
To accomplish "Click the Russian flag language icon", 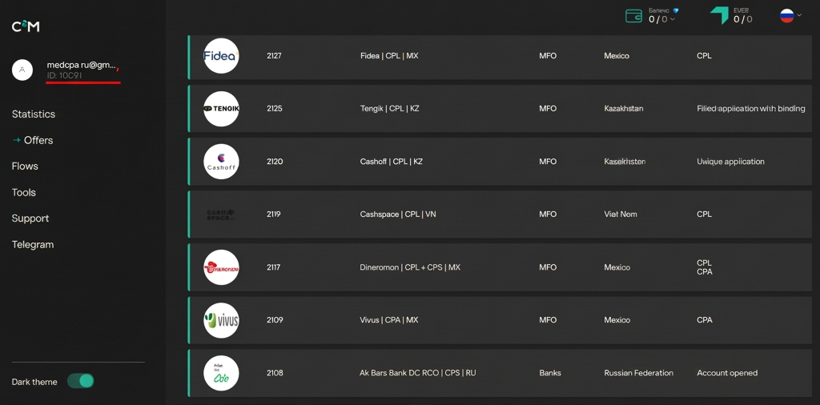I will pyautogui.click(x=786, y=15).
